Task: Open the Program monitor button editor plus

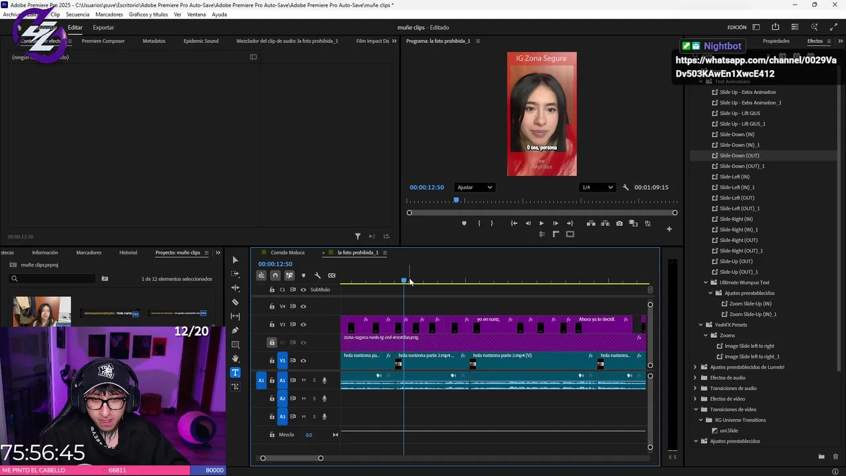Action: point(669,229)
